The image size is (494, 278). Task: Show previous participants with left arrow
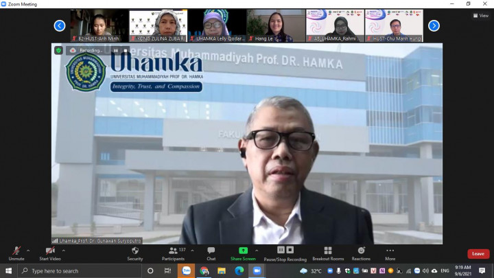click(60, 25)
